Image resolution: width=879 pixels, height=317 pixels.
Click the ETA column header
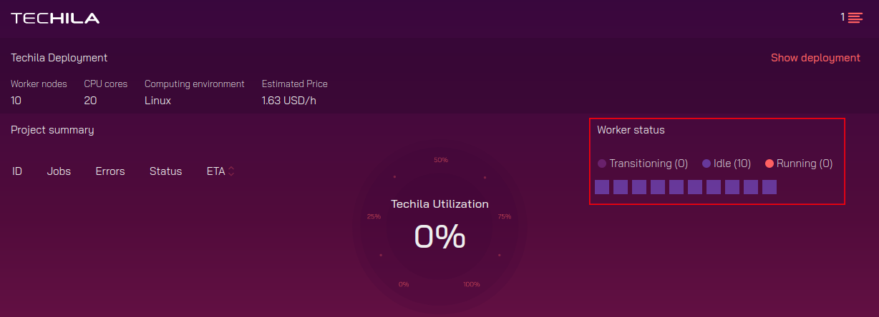[215, 171]
